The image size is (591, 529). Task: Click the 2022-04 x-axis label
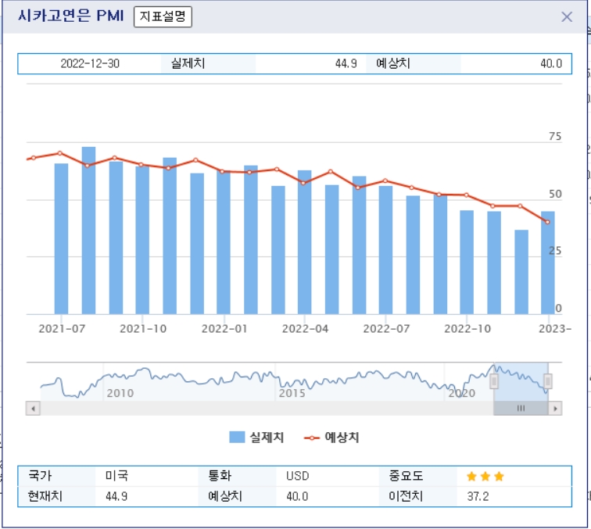(x=306, y=329)
